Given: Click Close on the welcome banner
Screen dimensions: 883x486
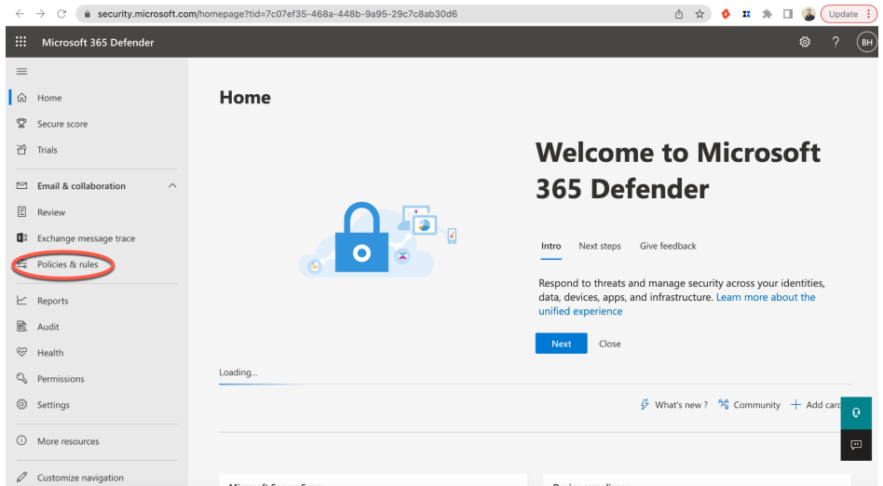Looking at the screenshot, I should click(609, 344).
